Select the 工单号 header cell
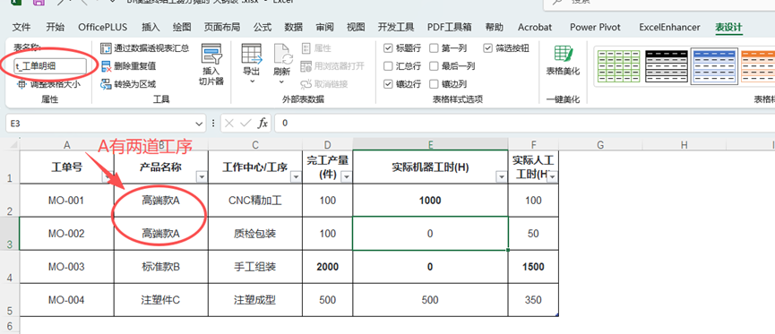 coord(66,167)
